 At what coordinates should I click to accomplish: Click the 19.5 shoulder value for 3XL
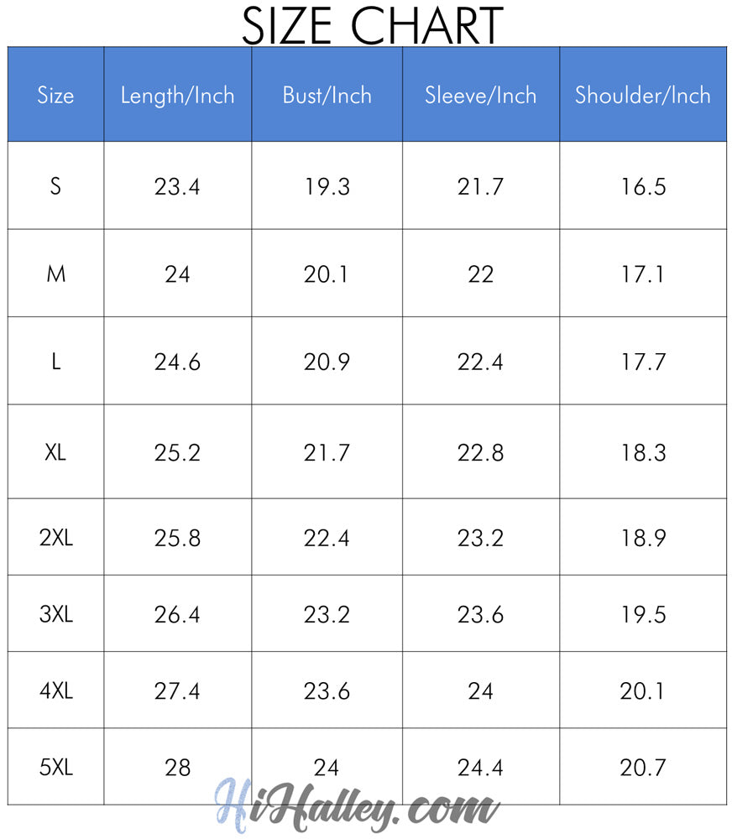pos(643,614)
